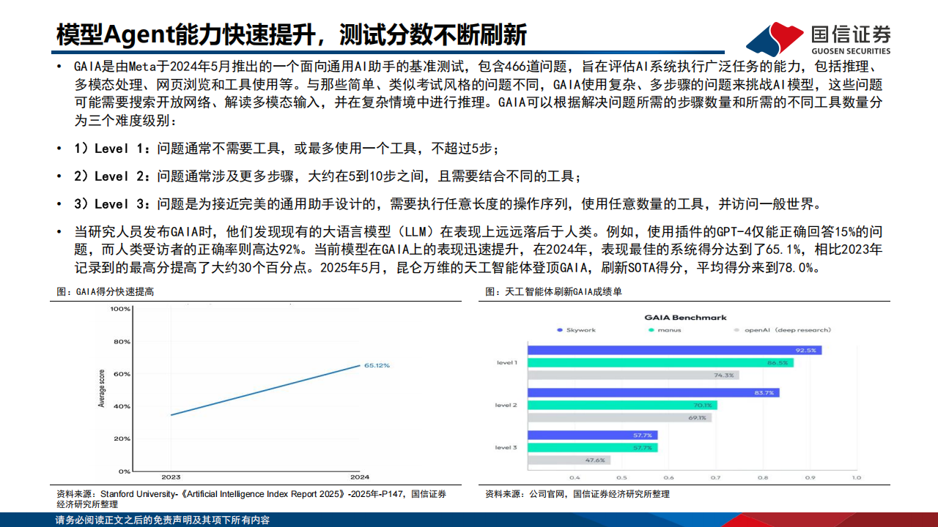Click the '100%' y-axis tick label
Viewport: 938px width, 527px height.
click(120, 309)
